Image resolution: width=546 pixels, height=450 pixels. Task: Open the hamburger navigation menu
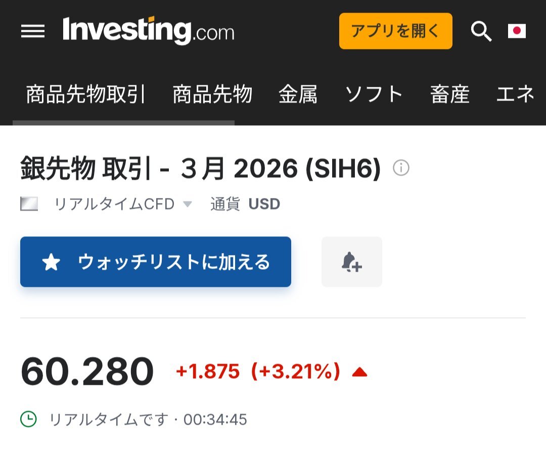pos(33,31)
